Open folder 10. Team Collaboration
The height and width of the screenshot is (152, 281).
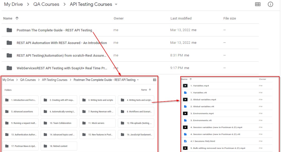(x=59, y=123)
